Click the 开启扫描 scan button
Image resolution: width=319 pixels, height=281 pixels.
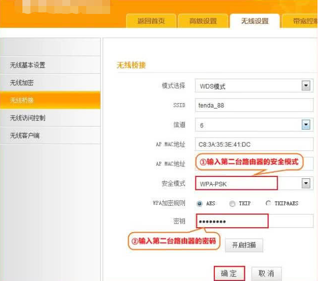point(244,245)
